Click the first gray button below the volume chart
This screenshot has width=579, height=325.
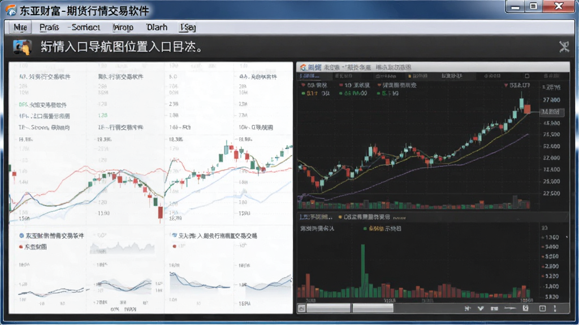(329, 308)
